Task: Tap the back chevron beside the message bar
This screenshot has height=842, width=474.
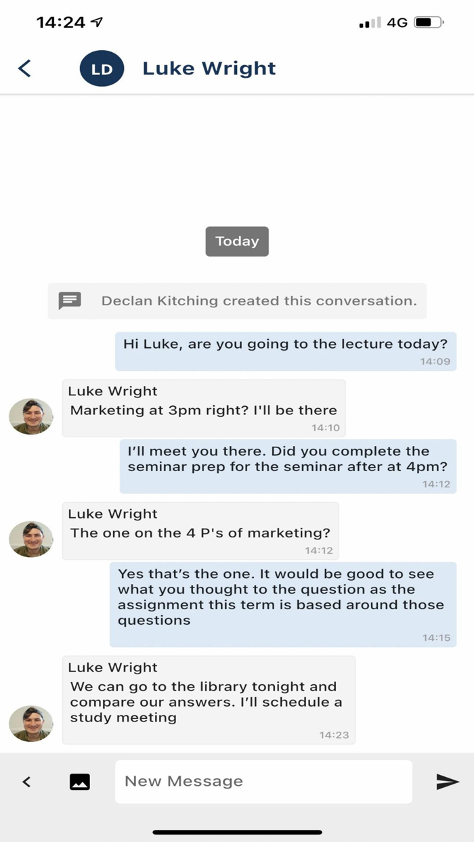Action: (x=27, y=781)
